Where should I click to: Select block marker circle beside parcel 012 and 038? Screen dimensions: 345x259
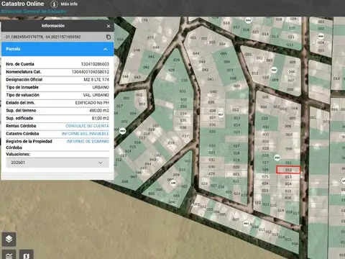(221, 114)
